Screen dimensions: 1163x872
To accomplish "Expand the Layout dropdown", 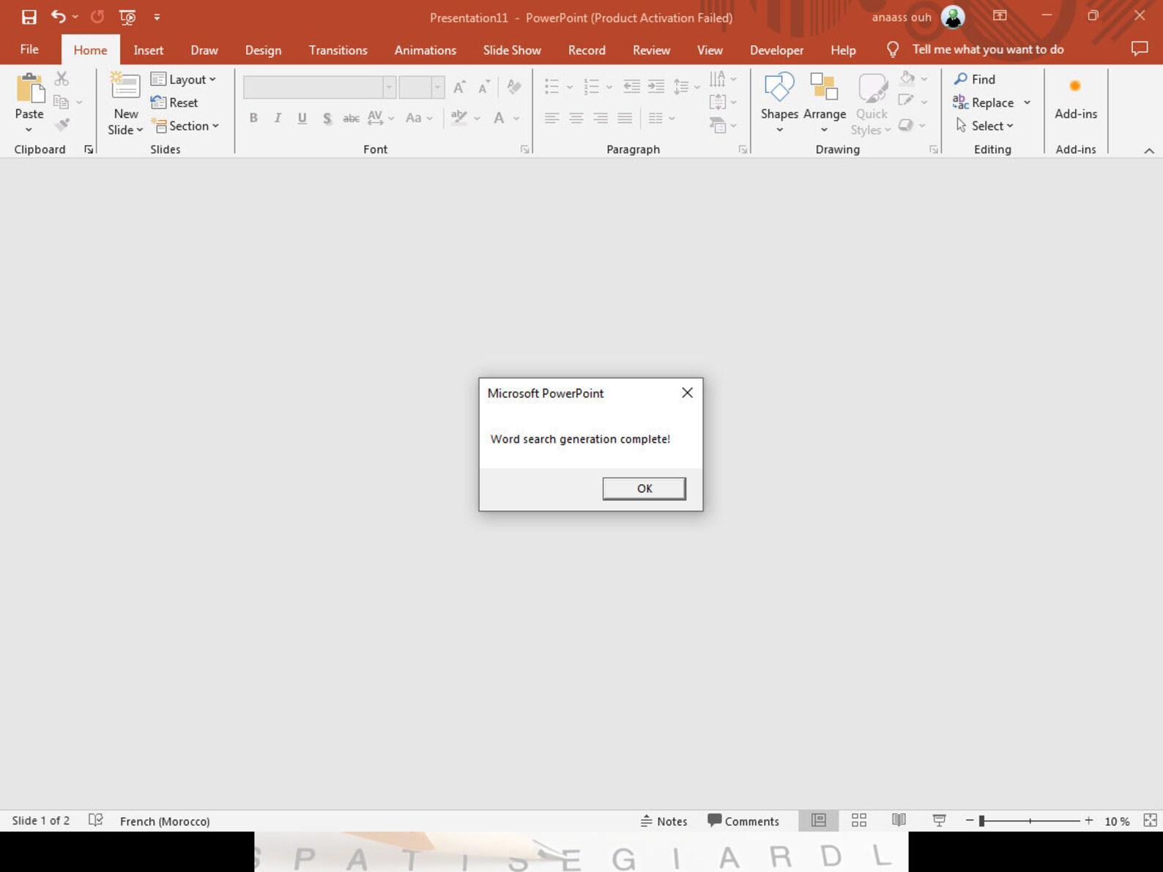I will (183, 79).
